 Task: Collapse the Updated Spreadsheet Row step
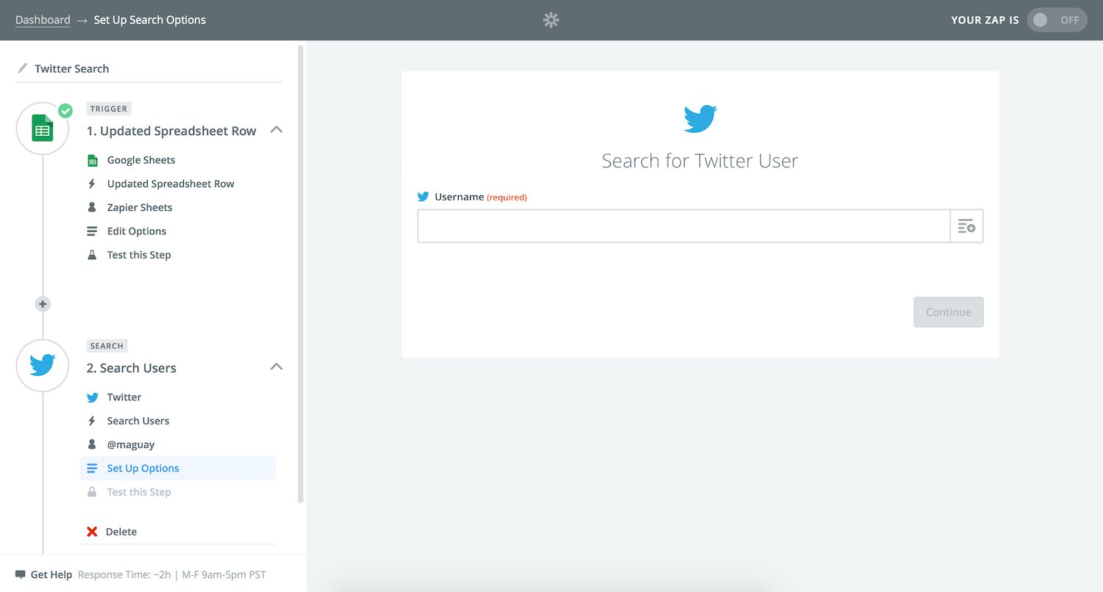276,130
